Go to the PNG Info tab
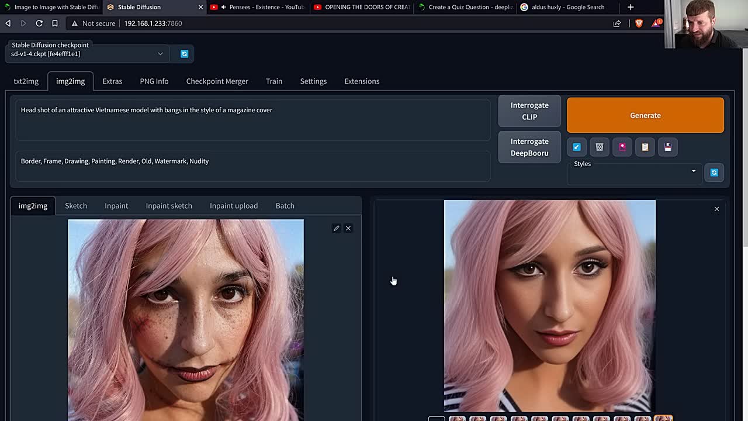 pos(154,81)
